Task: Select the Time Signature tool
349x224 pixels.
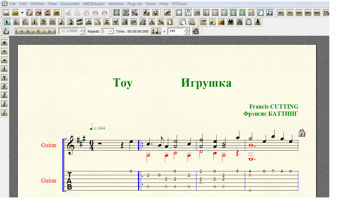Action: tap(34, 22)
